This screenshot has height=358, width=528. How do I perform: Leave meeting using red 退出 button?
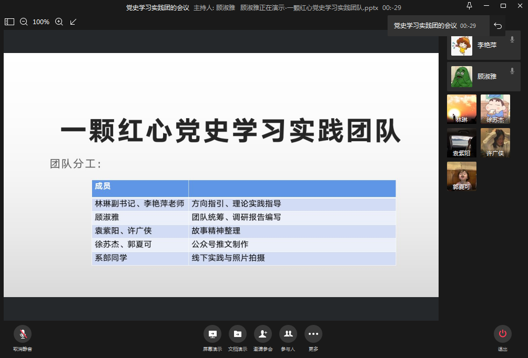pos(503,334)
